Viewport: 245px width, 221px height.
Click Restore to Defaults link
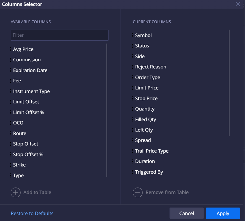[32, 214]
